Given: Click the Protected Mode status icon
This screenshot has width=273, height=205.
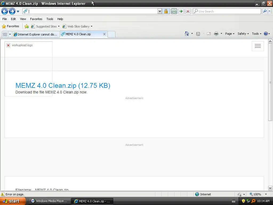Looking at the screenshot, I should [240, 194].
